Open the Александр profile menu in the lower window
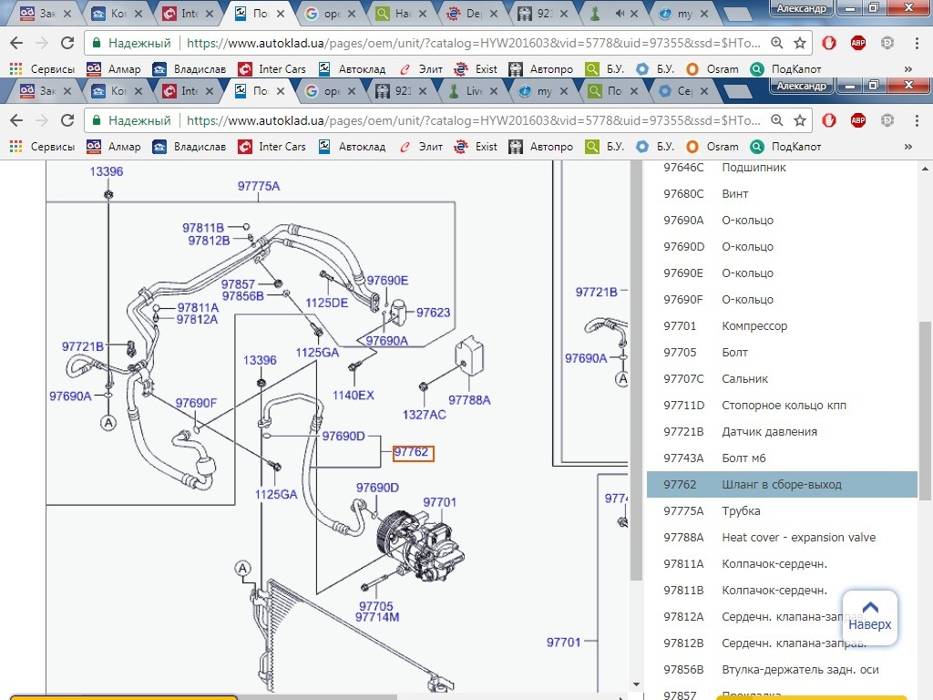Viewport: 933px width, 700px height. point(801,87)
